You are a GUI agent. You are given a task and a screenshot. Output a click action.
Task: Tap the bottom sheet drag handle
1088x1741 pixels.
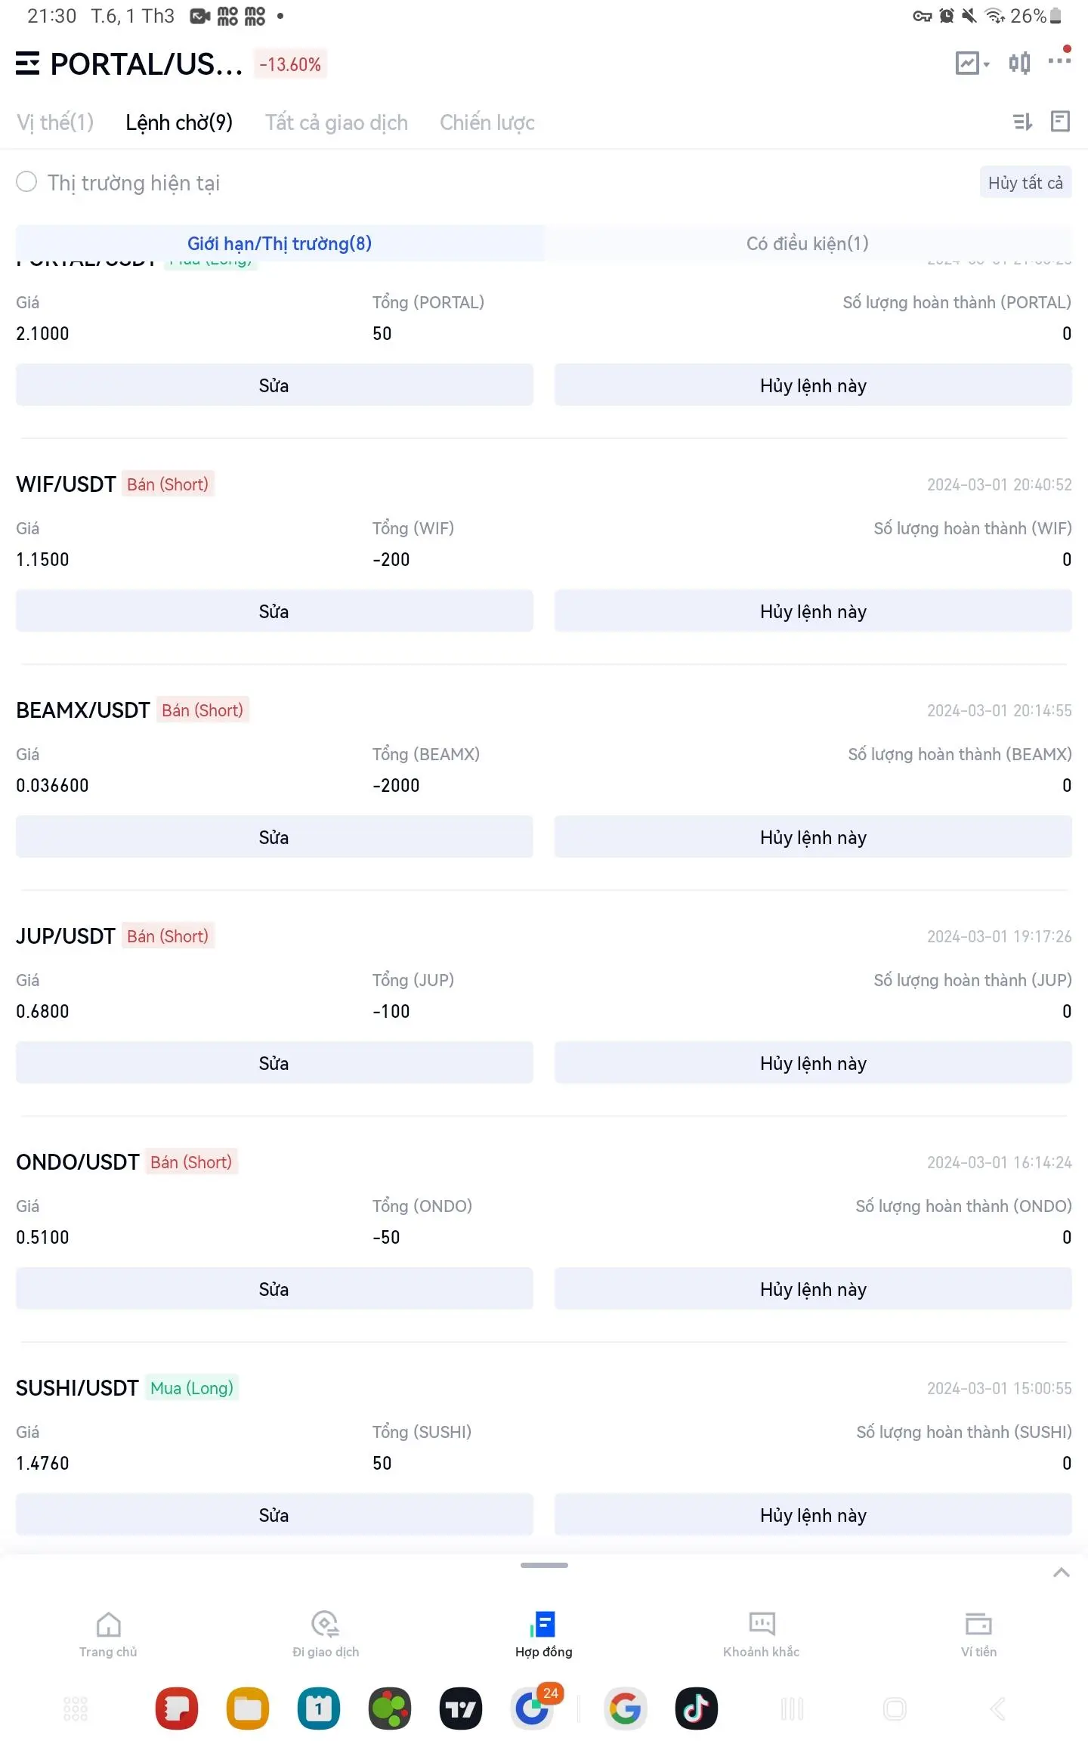tap(544, 1565)
